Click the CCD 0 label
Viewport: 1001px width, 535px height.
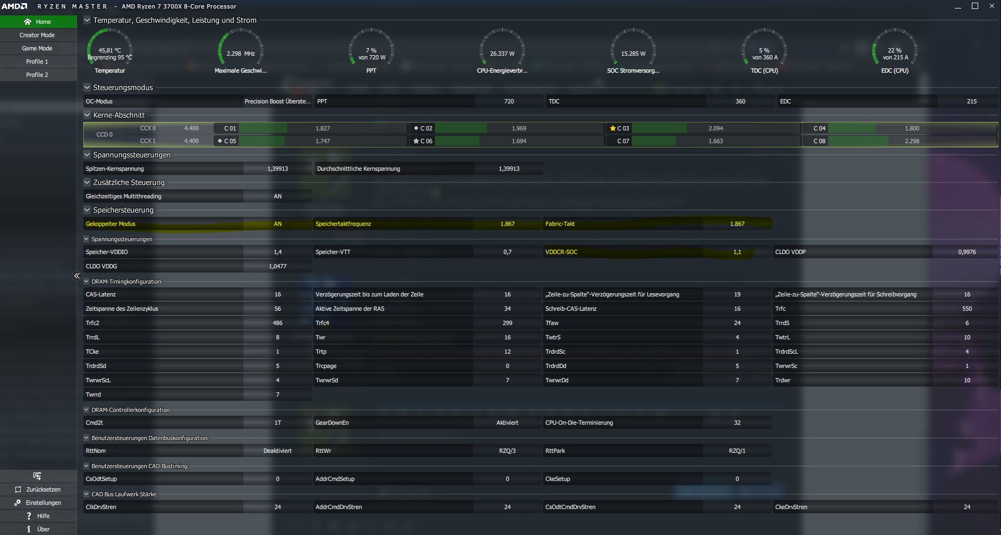[x=105, y=135]
